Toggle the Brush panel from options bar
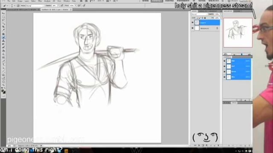Image resolution: width=273 pixels, height=153 pixels. pyautogui.click(x=18, y=6)
